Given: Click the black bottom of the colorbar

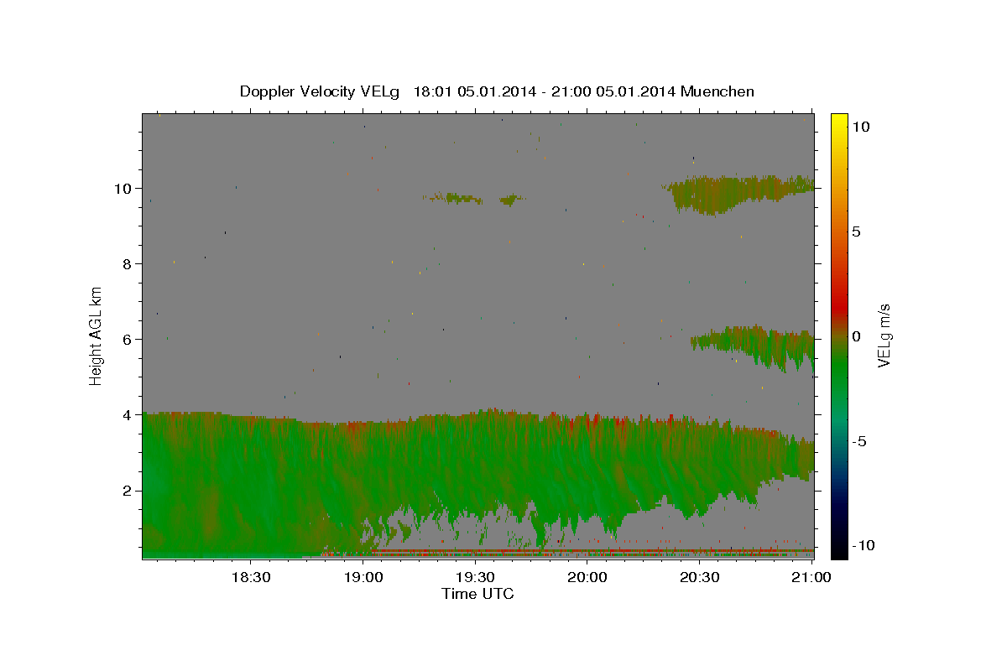Looking at the screenshot, I should 838,549.
